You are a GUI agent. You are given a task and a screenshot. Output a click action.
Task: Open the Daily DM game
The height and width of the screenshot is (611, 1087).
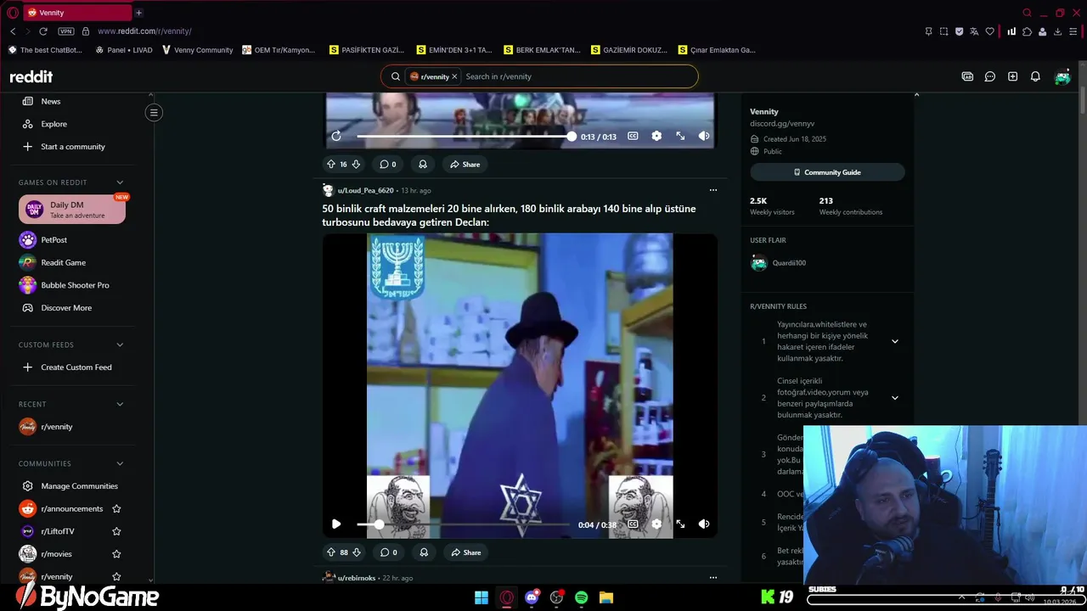(x=72, y=210)
